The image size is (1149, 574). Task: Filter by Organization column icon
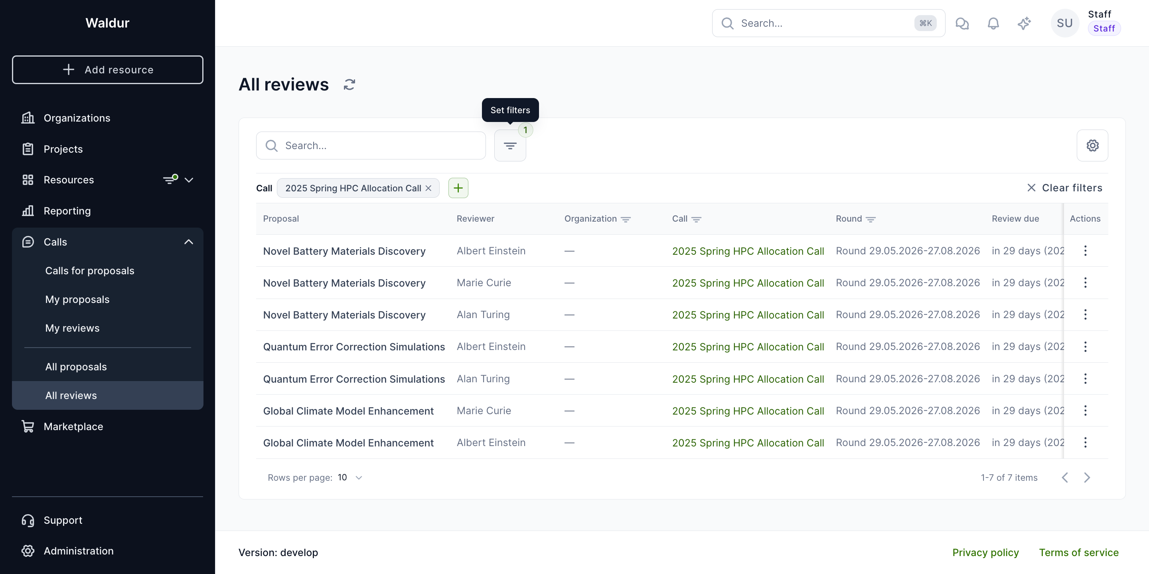625,219
